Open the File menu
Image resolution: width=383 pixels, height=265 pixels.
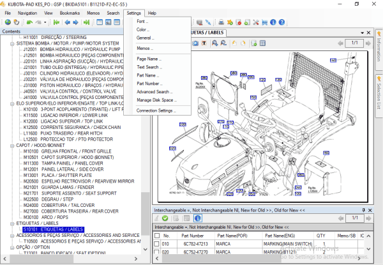tap(8, 13)
